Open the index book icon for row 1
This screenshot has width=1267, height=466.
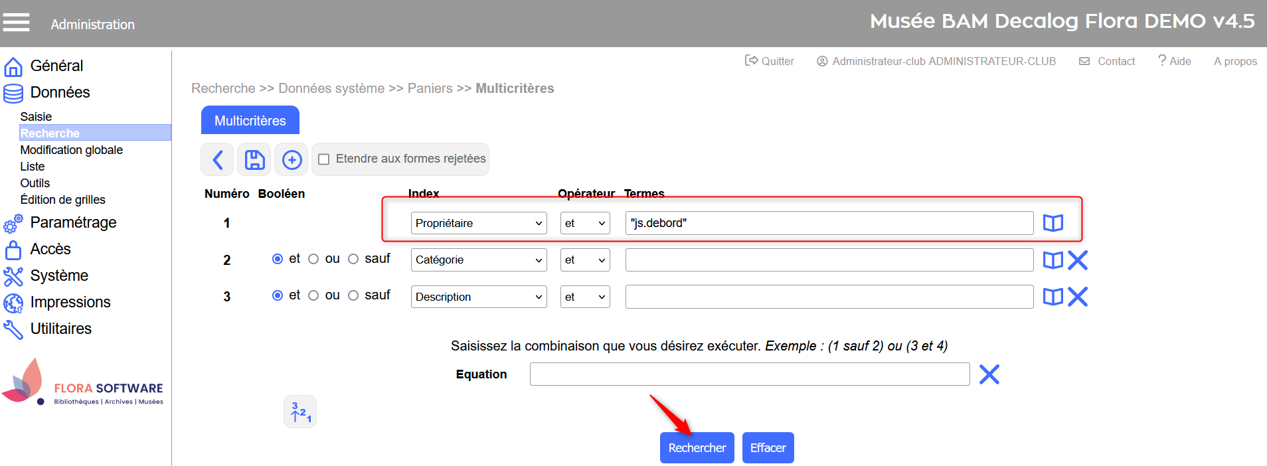click(x=1053, y=223)
